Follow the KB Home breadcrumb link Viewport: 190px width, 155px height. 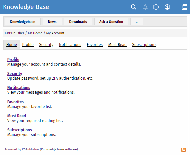coord(35,33)
